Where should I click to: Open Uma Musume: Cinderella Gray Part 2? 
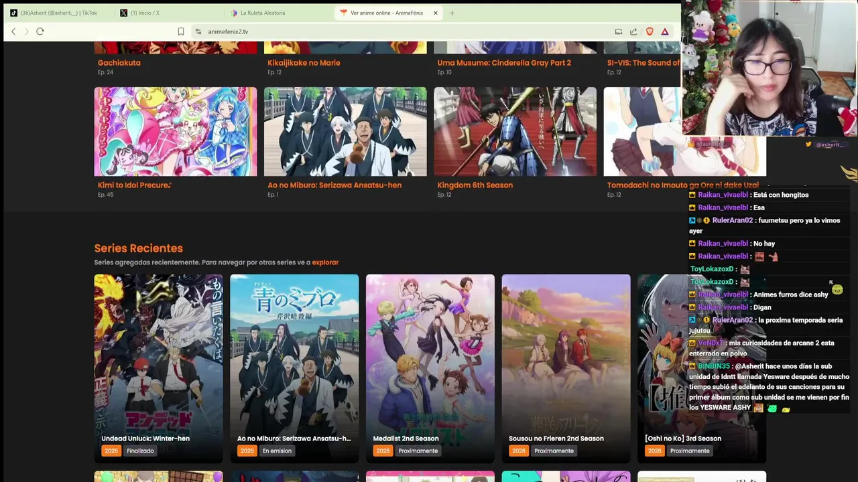pyautogui.click(x=504, y=63)
